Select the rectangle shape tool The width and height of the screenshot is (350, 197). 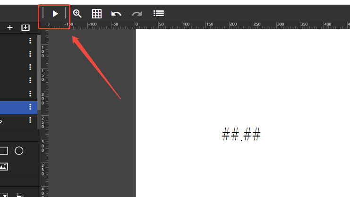pos(4,151)
